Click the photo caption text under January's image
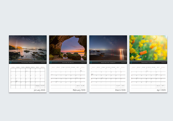The width and height of the screenshot is (173, 121). (28, 62)
